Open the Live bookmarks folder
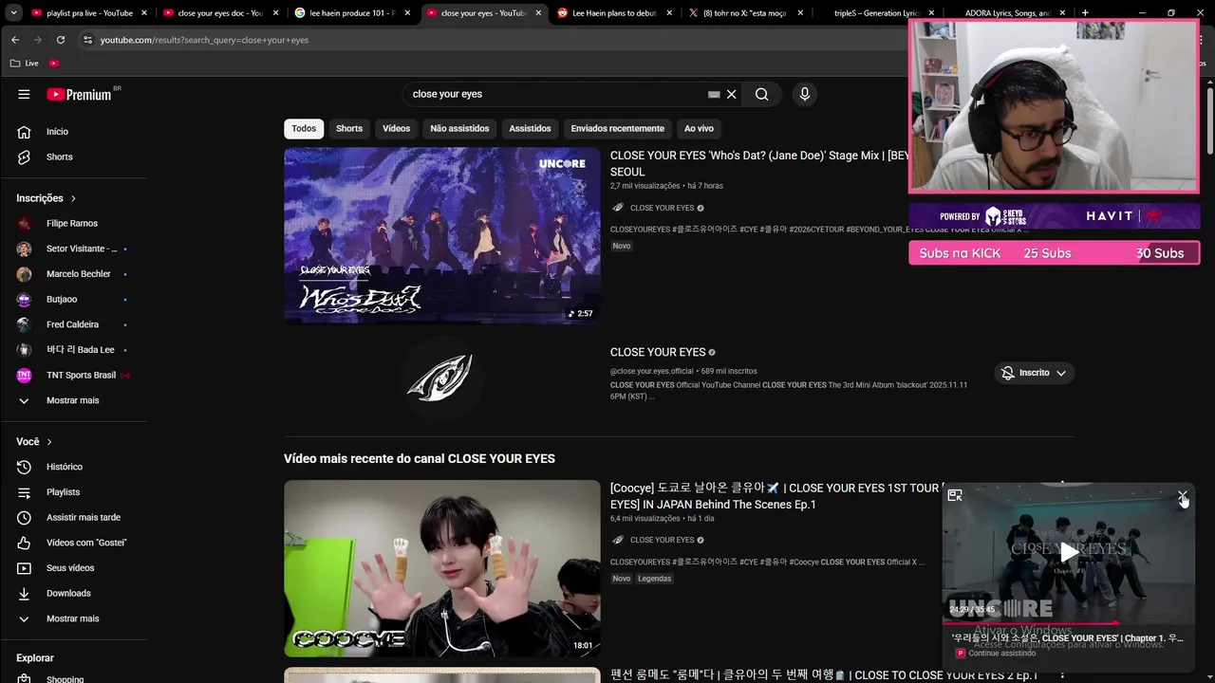This screenshot has width=1215, height=683. coord(25,63)
